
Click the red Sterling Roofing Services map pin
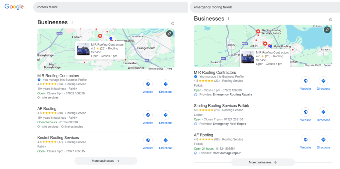(258, 32)
